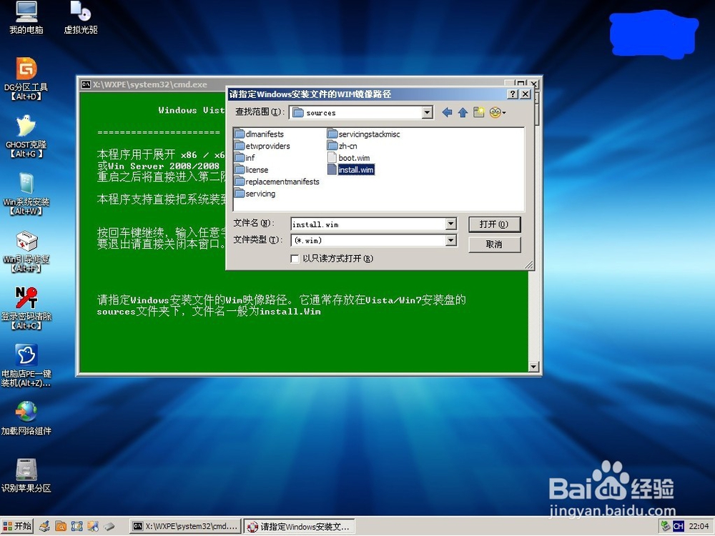Click the network tray icon beside CH
The height and width of the screenshot is (536, 715).
pos(665,526)
